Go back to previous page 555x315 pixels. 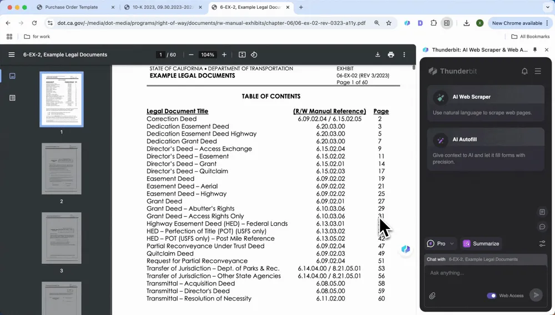8,23
